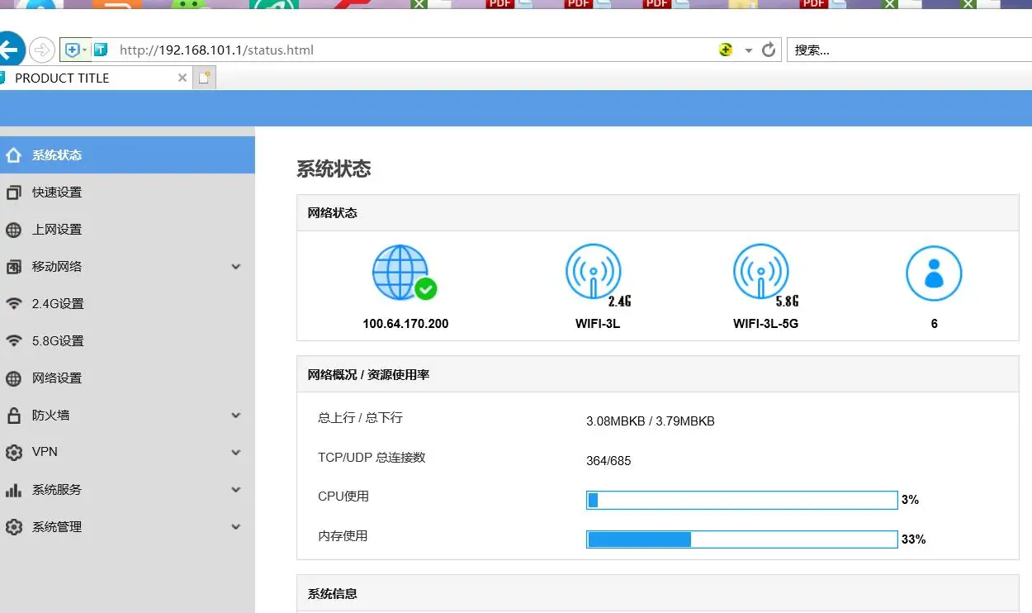Click the yellow-green compatibility icon in the address bar
The height and width of the screenshot is (613, 1032).
tap(726, 50)
